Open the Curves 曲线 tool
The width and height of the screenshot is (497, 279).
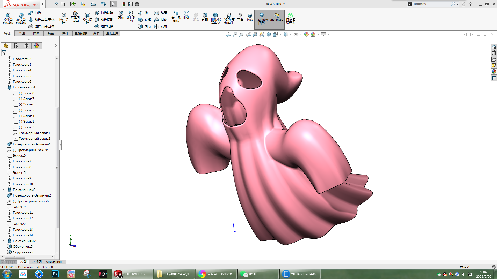point(186,15)
